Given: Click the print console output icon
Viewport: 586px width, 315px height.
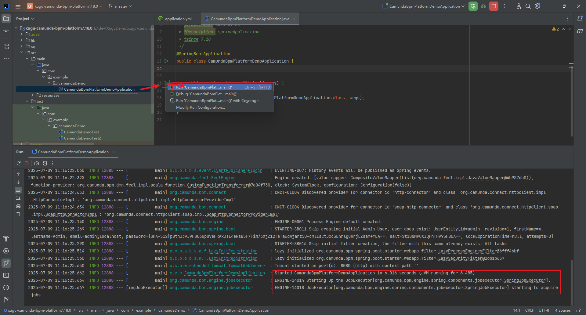Looking at the screenshot, I should 18,206.
